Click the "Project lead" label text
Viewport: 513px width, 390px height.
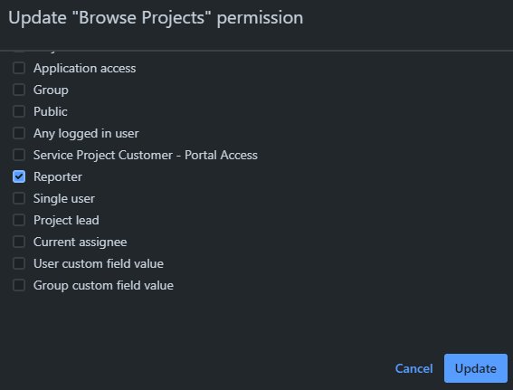point(66,220)
